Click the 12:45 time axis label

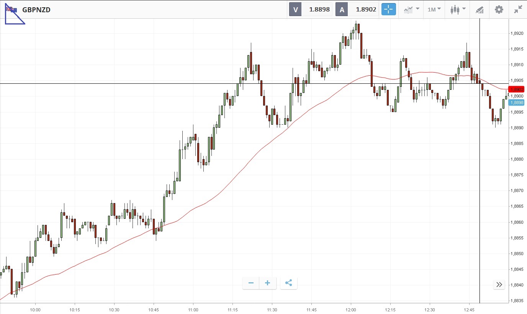click(469, 309)
